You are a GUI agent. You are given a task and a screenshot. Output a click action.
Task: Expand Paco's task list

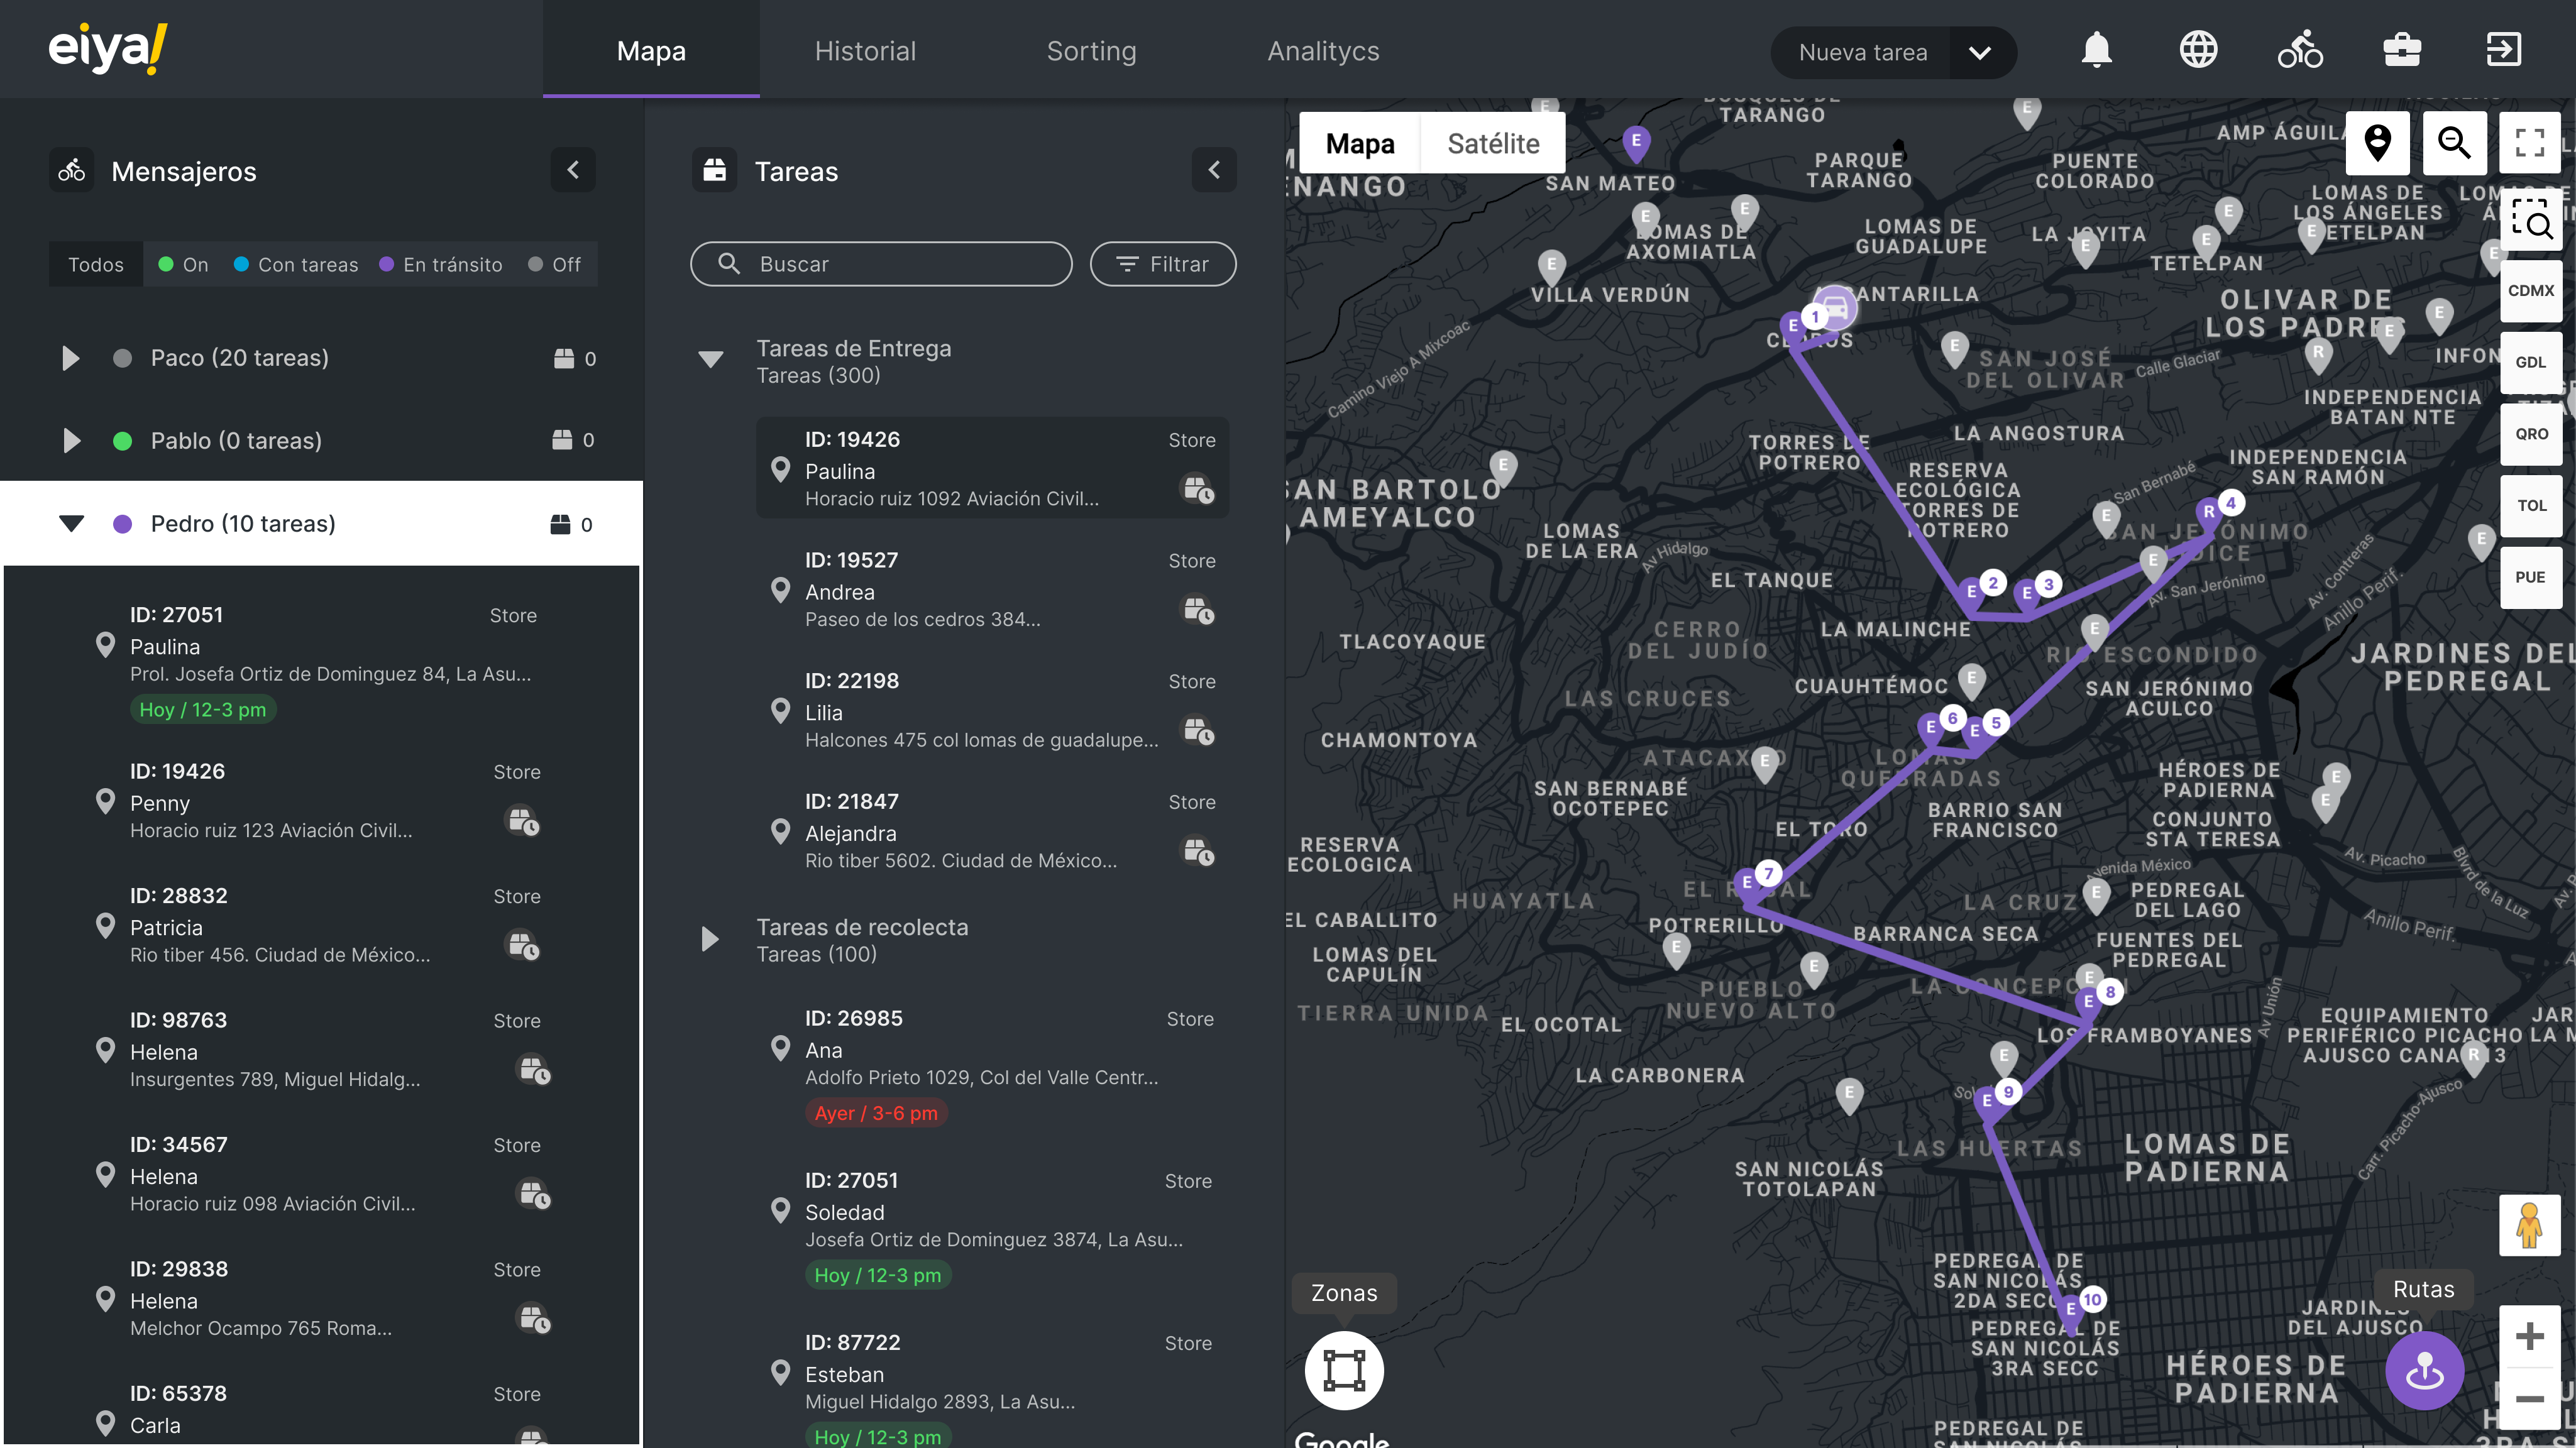70,358
